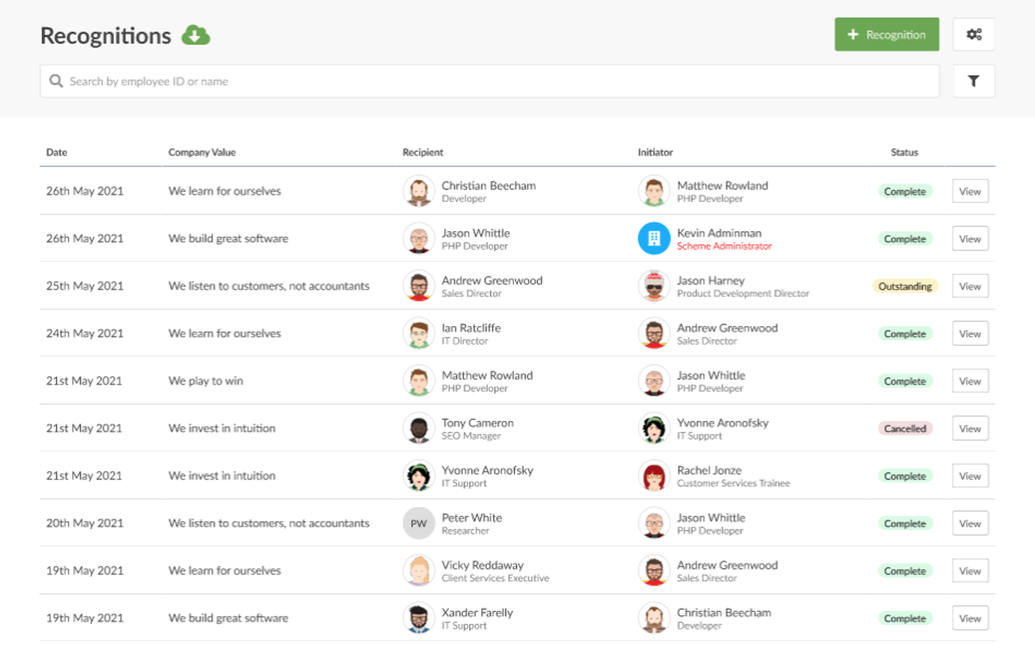
Task: Click the Status column header
Action: coord(904,152)
